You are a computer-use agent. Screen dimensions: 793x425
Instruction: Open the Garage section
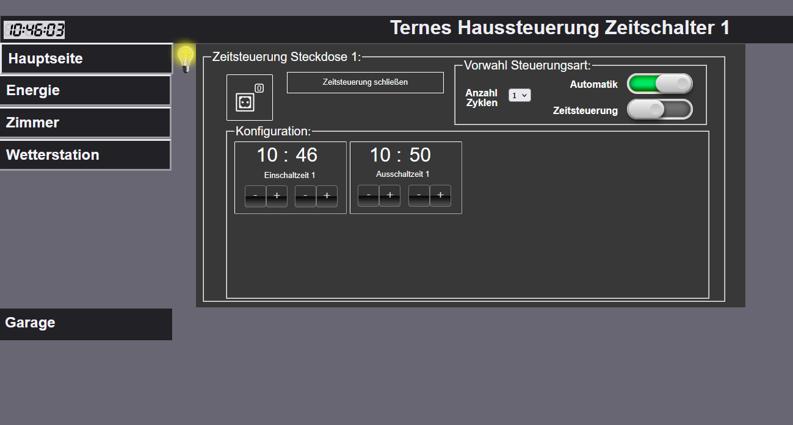point(86,324)
